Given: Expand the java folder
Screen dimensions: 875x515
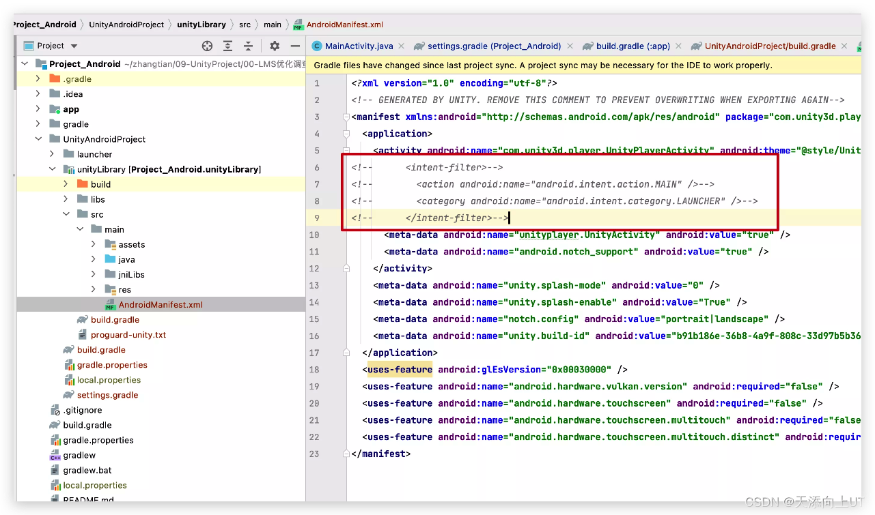Looking at the screenshot, I should pos(94,259).
